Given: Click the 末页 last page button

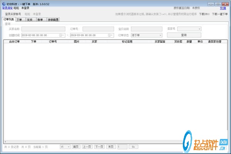Looking at the screenshot, I should (111, 147).
